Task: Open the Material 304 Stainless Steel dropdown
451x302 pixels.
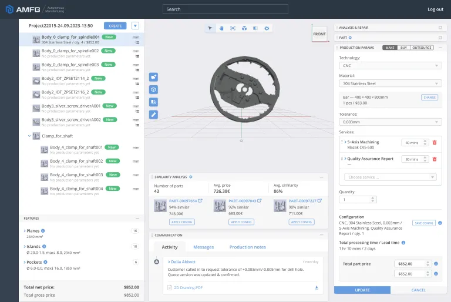Action: coord(391,83)
